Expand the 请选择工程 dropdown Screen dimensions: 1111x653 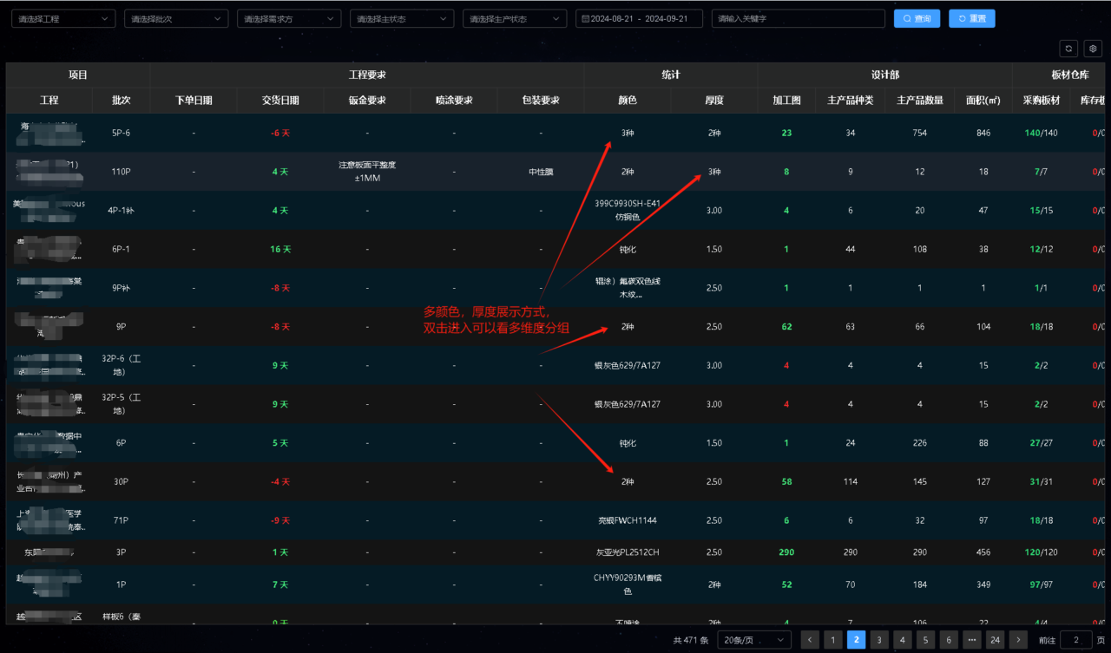(x=63, y=18)
